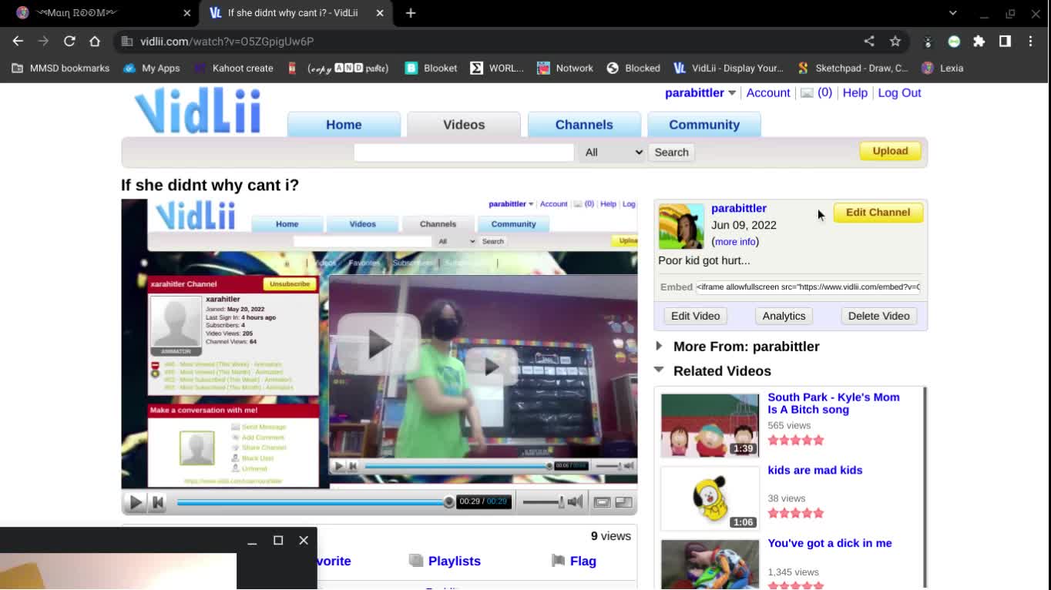The width and height of the screenshot is (1051, 590).
Task: Collapse the Related Videos section
Action: click(x=659, y=370)
